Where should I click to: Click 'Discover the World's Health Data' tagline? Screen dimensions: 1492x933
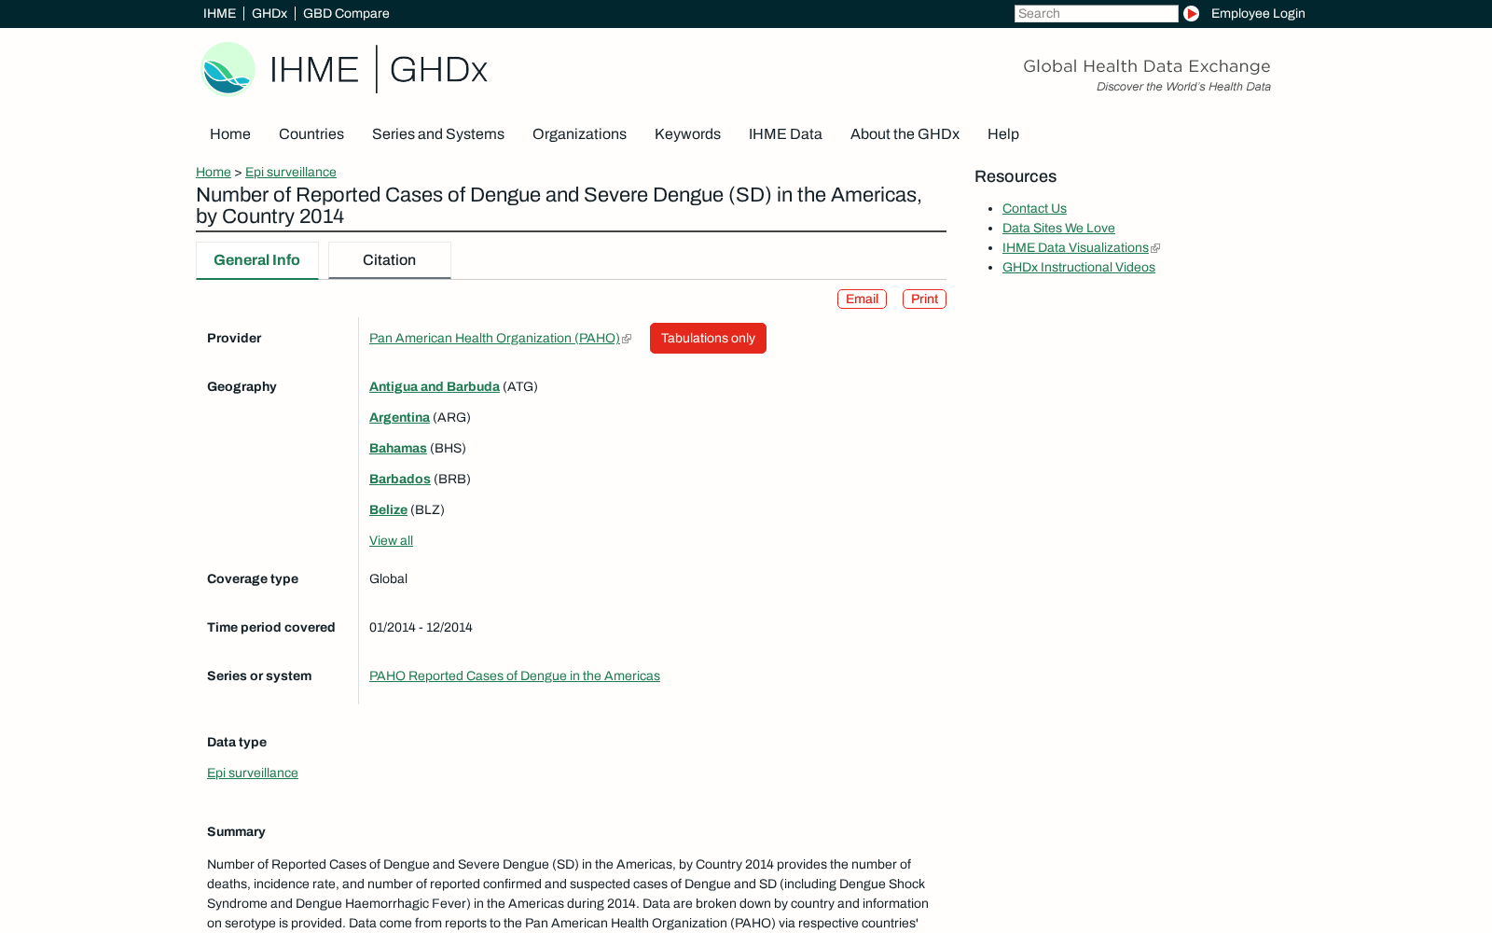[1183, 87]
